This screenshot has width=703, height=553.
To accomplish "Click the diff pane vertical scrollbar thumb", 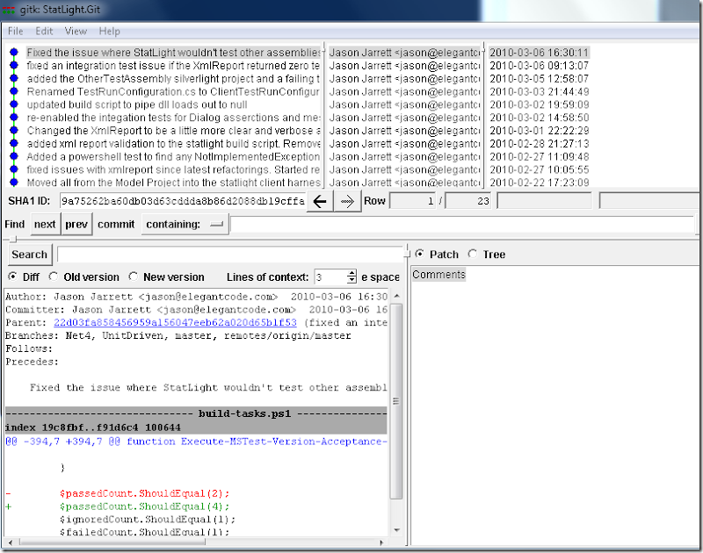I will tap(396, 401).
